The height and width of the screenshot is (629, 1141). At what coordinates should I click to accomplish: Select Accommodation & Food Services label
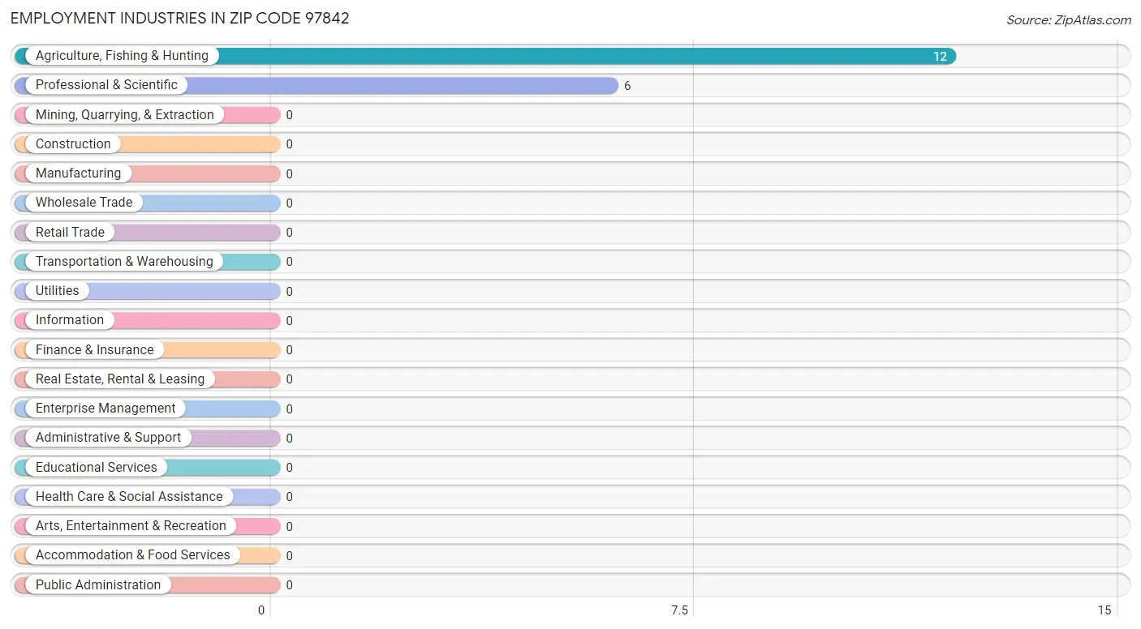coord(133,555)
